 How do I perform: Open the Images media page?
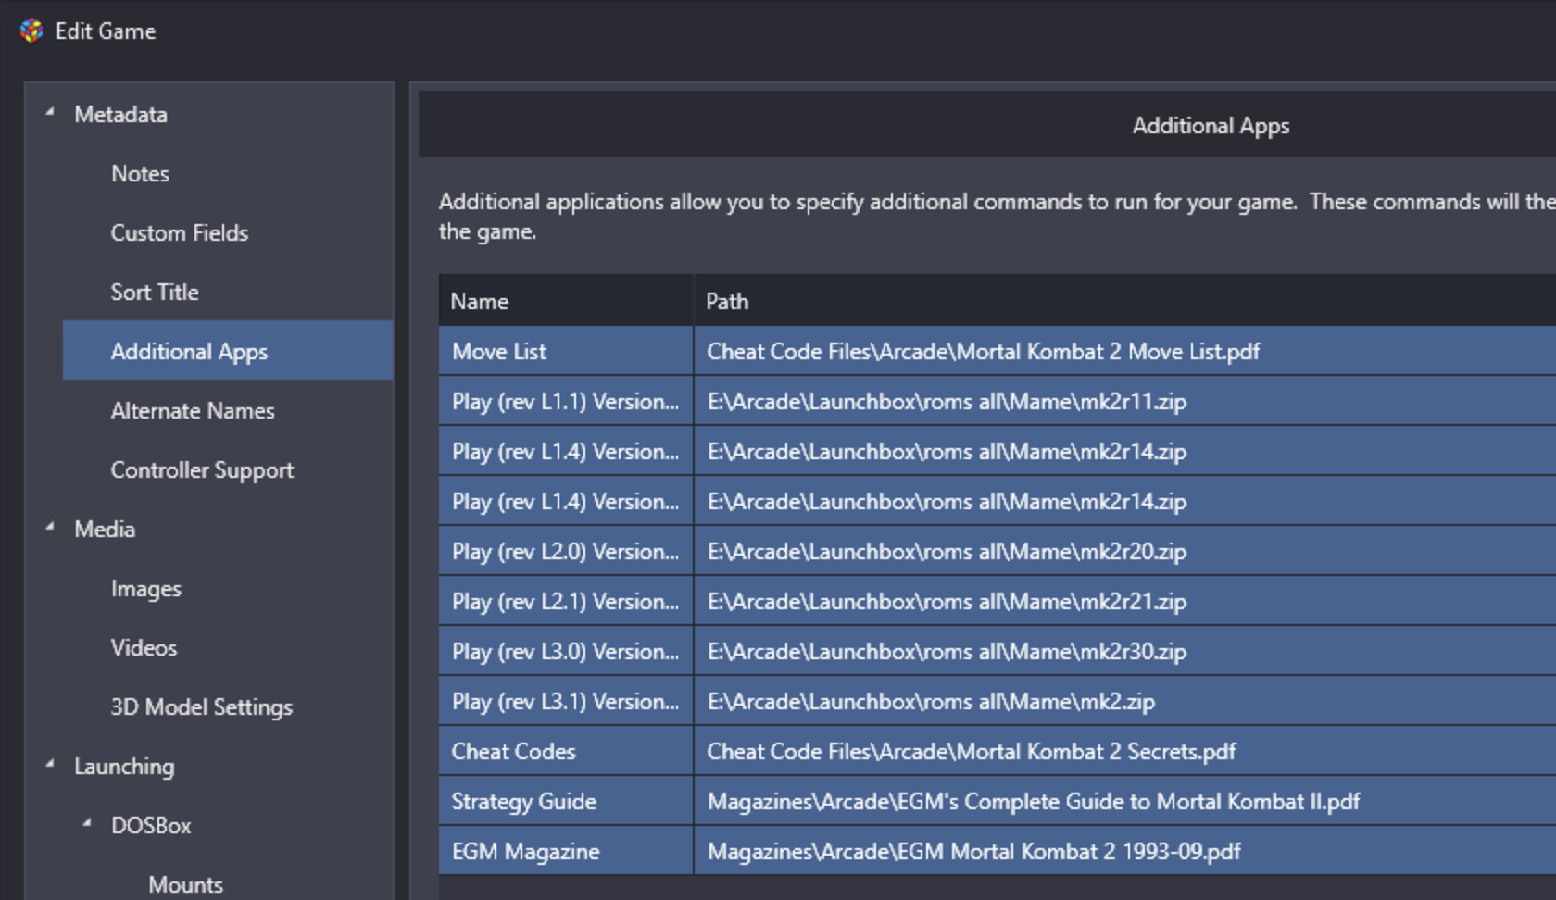[x=146, y=589]
